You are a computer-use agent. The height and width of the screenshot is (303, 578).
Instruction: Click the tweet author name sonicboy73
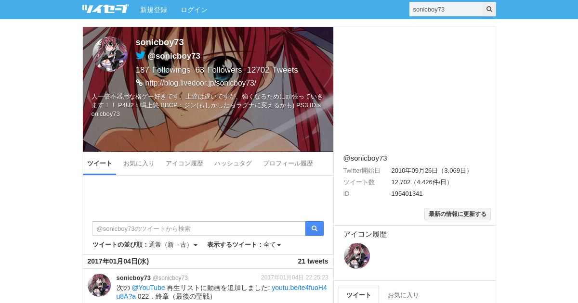[x=133, y=278]
